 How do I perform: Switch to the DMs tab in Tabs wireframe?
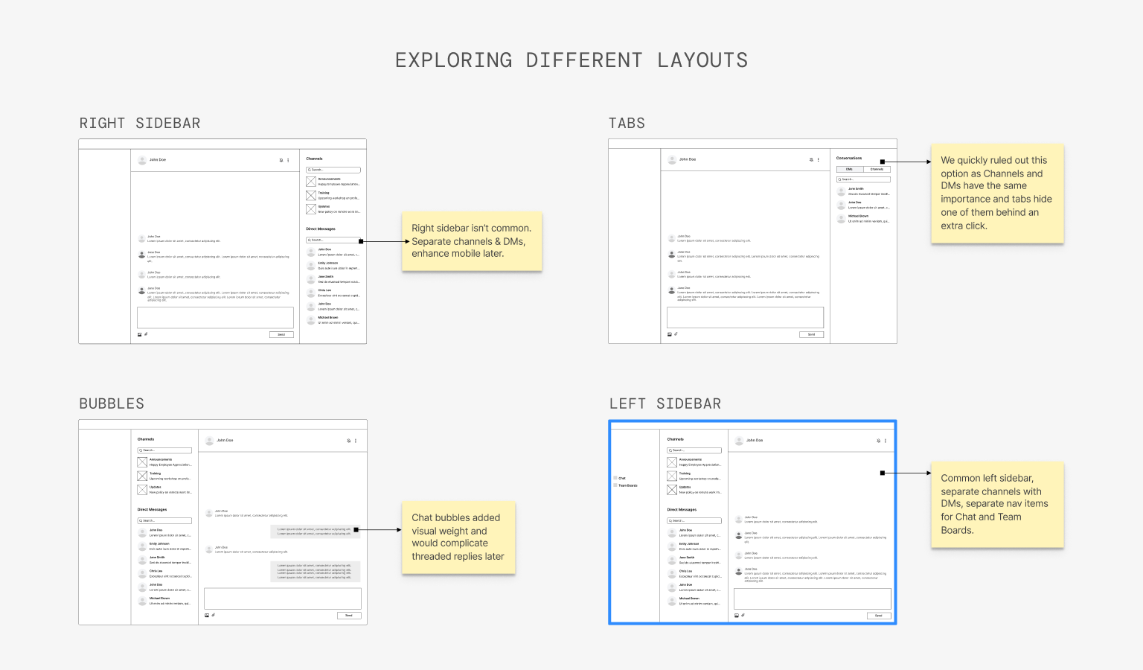850,169
